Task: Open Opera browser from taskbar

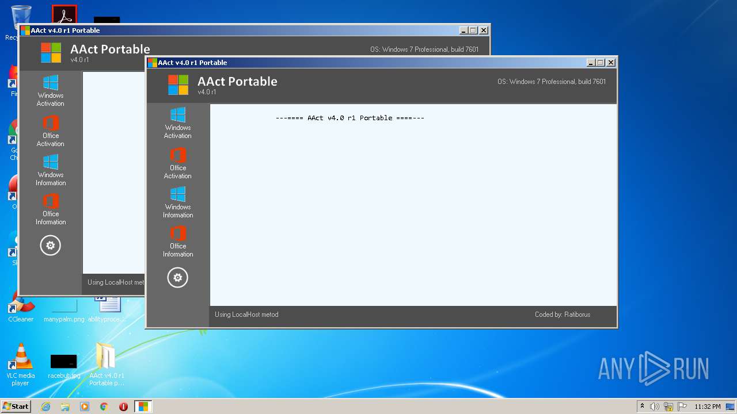Action: point(123,407)
